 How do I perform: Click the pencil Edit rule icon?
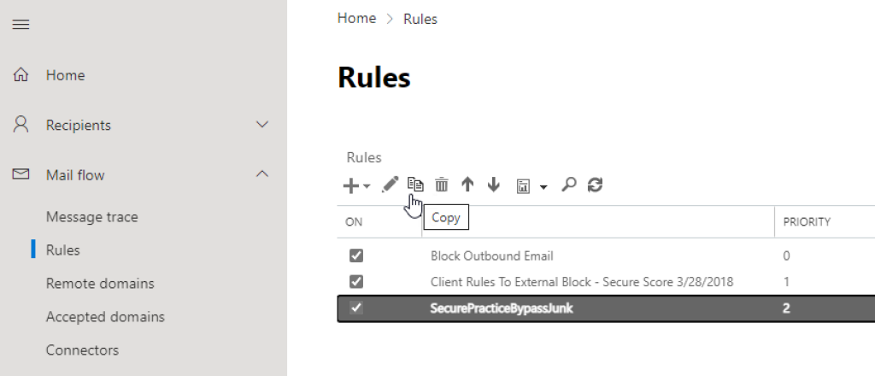pyautogui.click(x=391, y=185)
